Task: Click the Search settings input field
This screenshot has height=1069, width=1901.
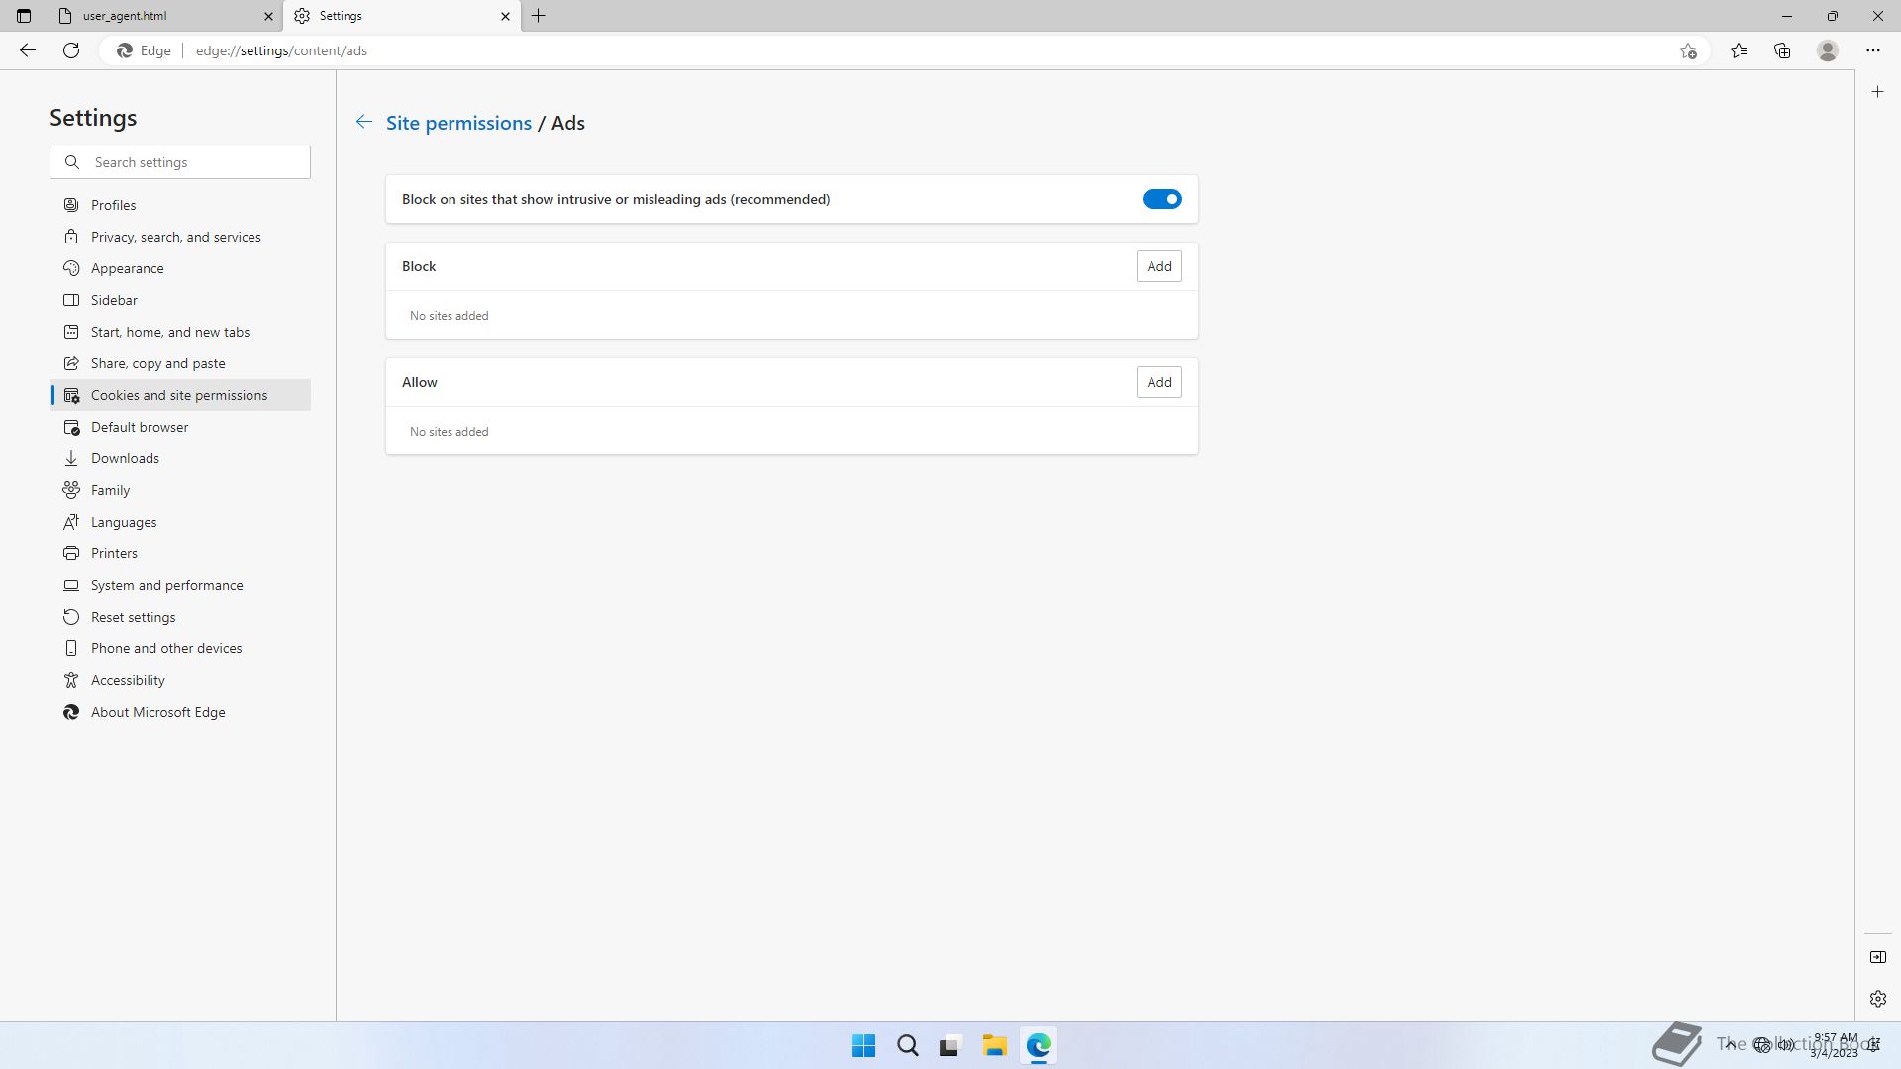Action: [193, 162]
